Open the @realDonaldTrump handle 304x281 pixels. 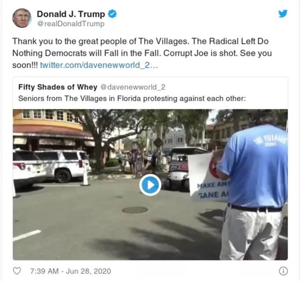[x=71, y=24]
